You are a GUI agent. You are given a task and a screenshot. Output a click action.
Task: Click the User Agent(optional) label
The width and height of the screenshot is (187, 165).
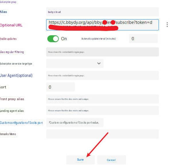(x=16, y=75)
